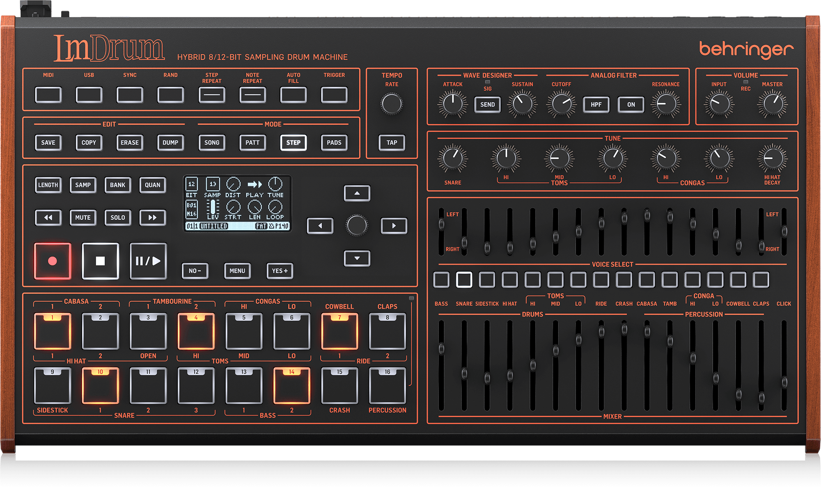This screenshot has height=488, width=821.
Task: Click the BANK button
Action: [x=117, y=185]
